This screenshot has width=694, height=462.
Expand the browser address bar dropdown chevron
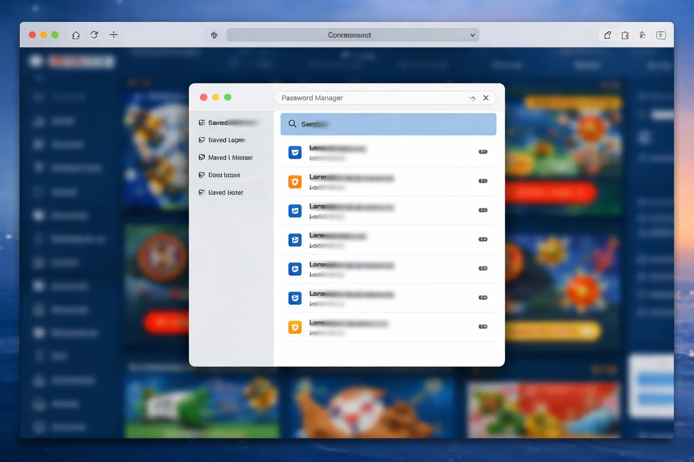pos(473,35)
